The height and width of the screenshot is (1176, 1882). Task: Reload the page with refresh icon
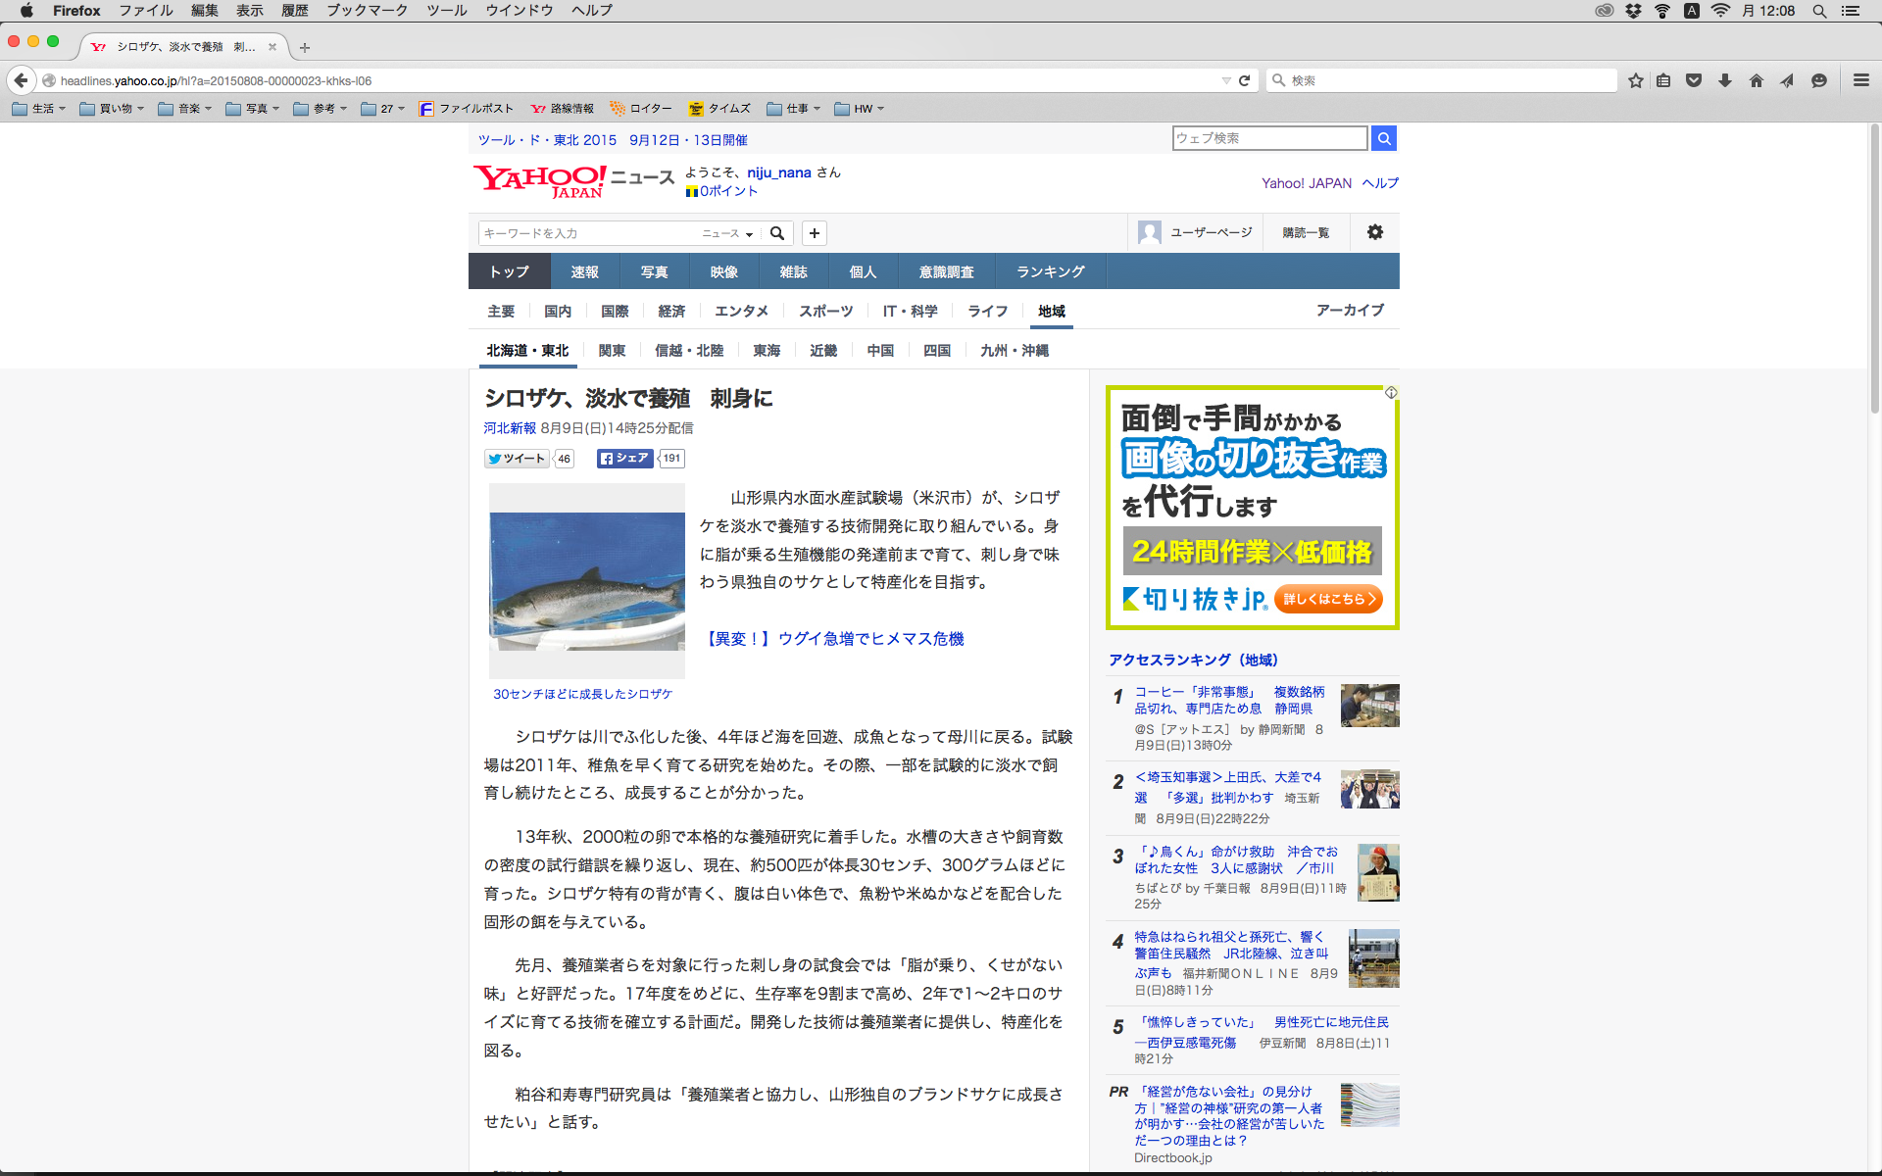click(x=1245, y=80)
